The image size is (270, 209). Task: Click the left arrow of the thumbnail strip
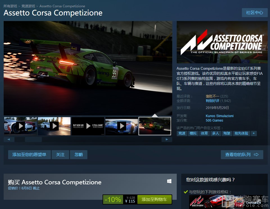coord(9,139)
